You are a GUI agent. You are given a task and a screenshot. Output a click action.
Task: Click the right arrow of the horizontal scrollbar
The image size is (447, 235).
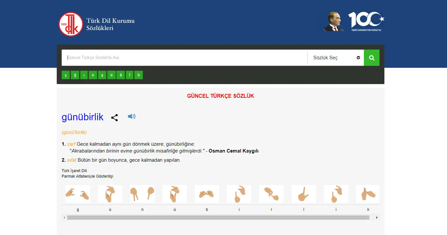(377, 217)
